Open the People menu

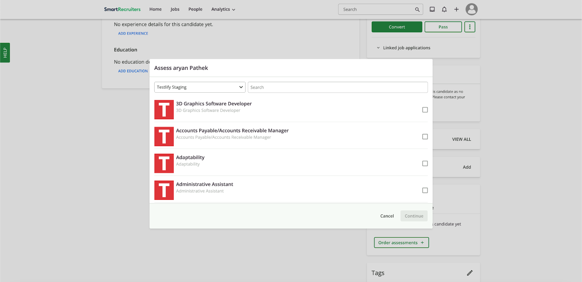click(195, 9)
